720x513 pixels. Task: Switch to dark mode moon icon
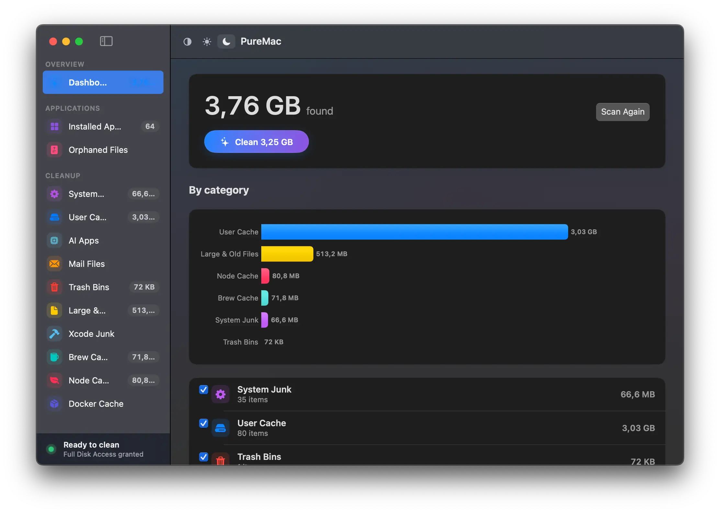click(x=226, y=41)
